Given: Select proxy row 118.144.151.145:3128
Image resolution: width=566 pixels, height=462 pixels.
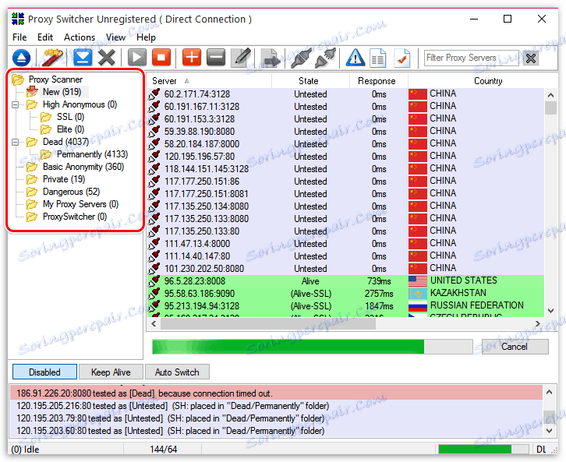Looking at the screenshot, I should [346, 169].
